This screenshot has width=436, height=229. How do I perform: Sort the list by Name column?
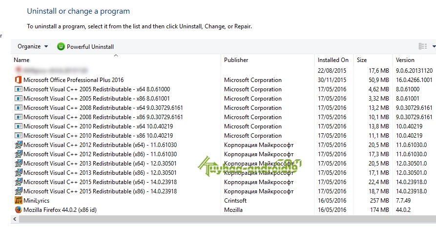(21, 60)
